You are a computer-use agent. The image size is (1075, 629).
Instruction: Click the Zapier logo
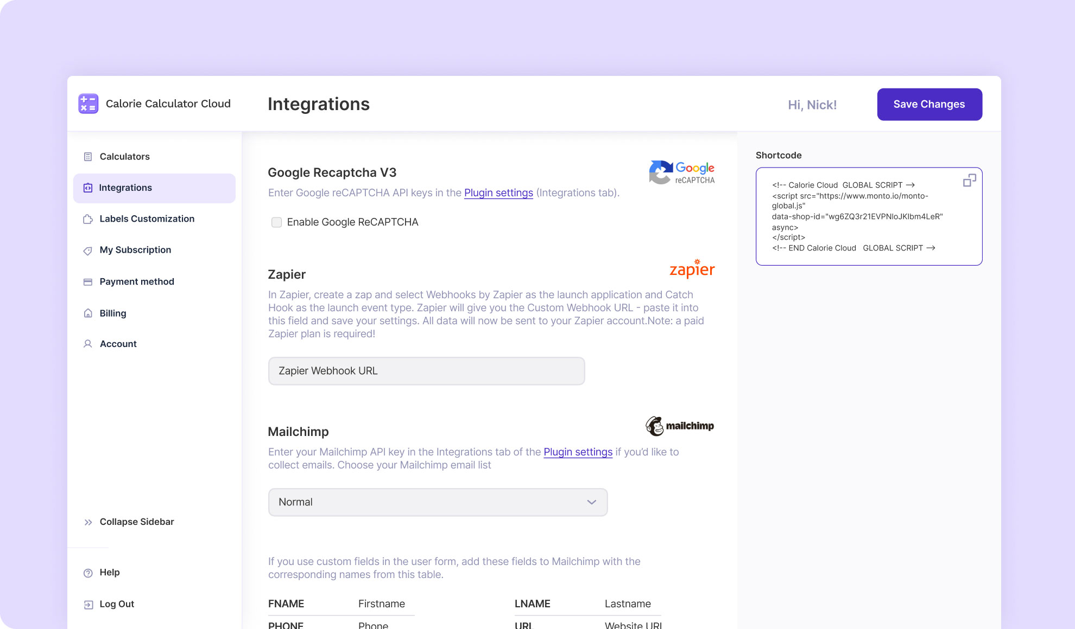pyautogui.click(x=692, y=268)
